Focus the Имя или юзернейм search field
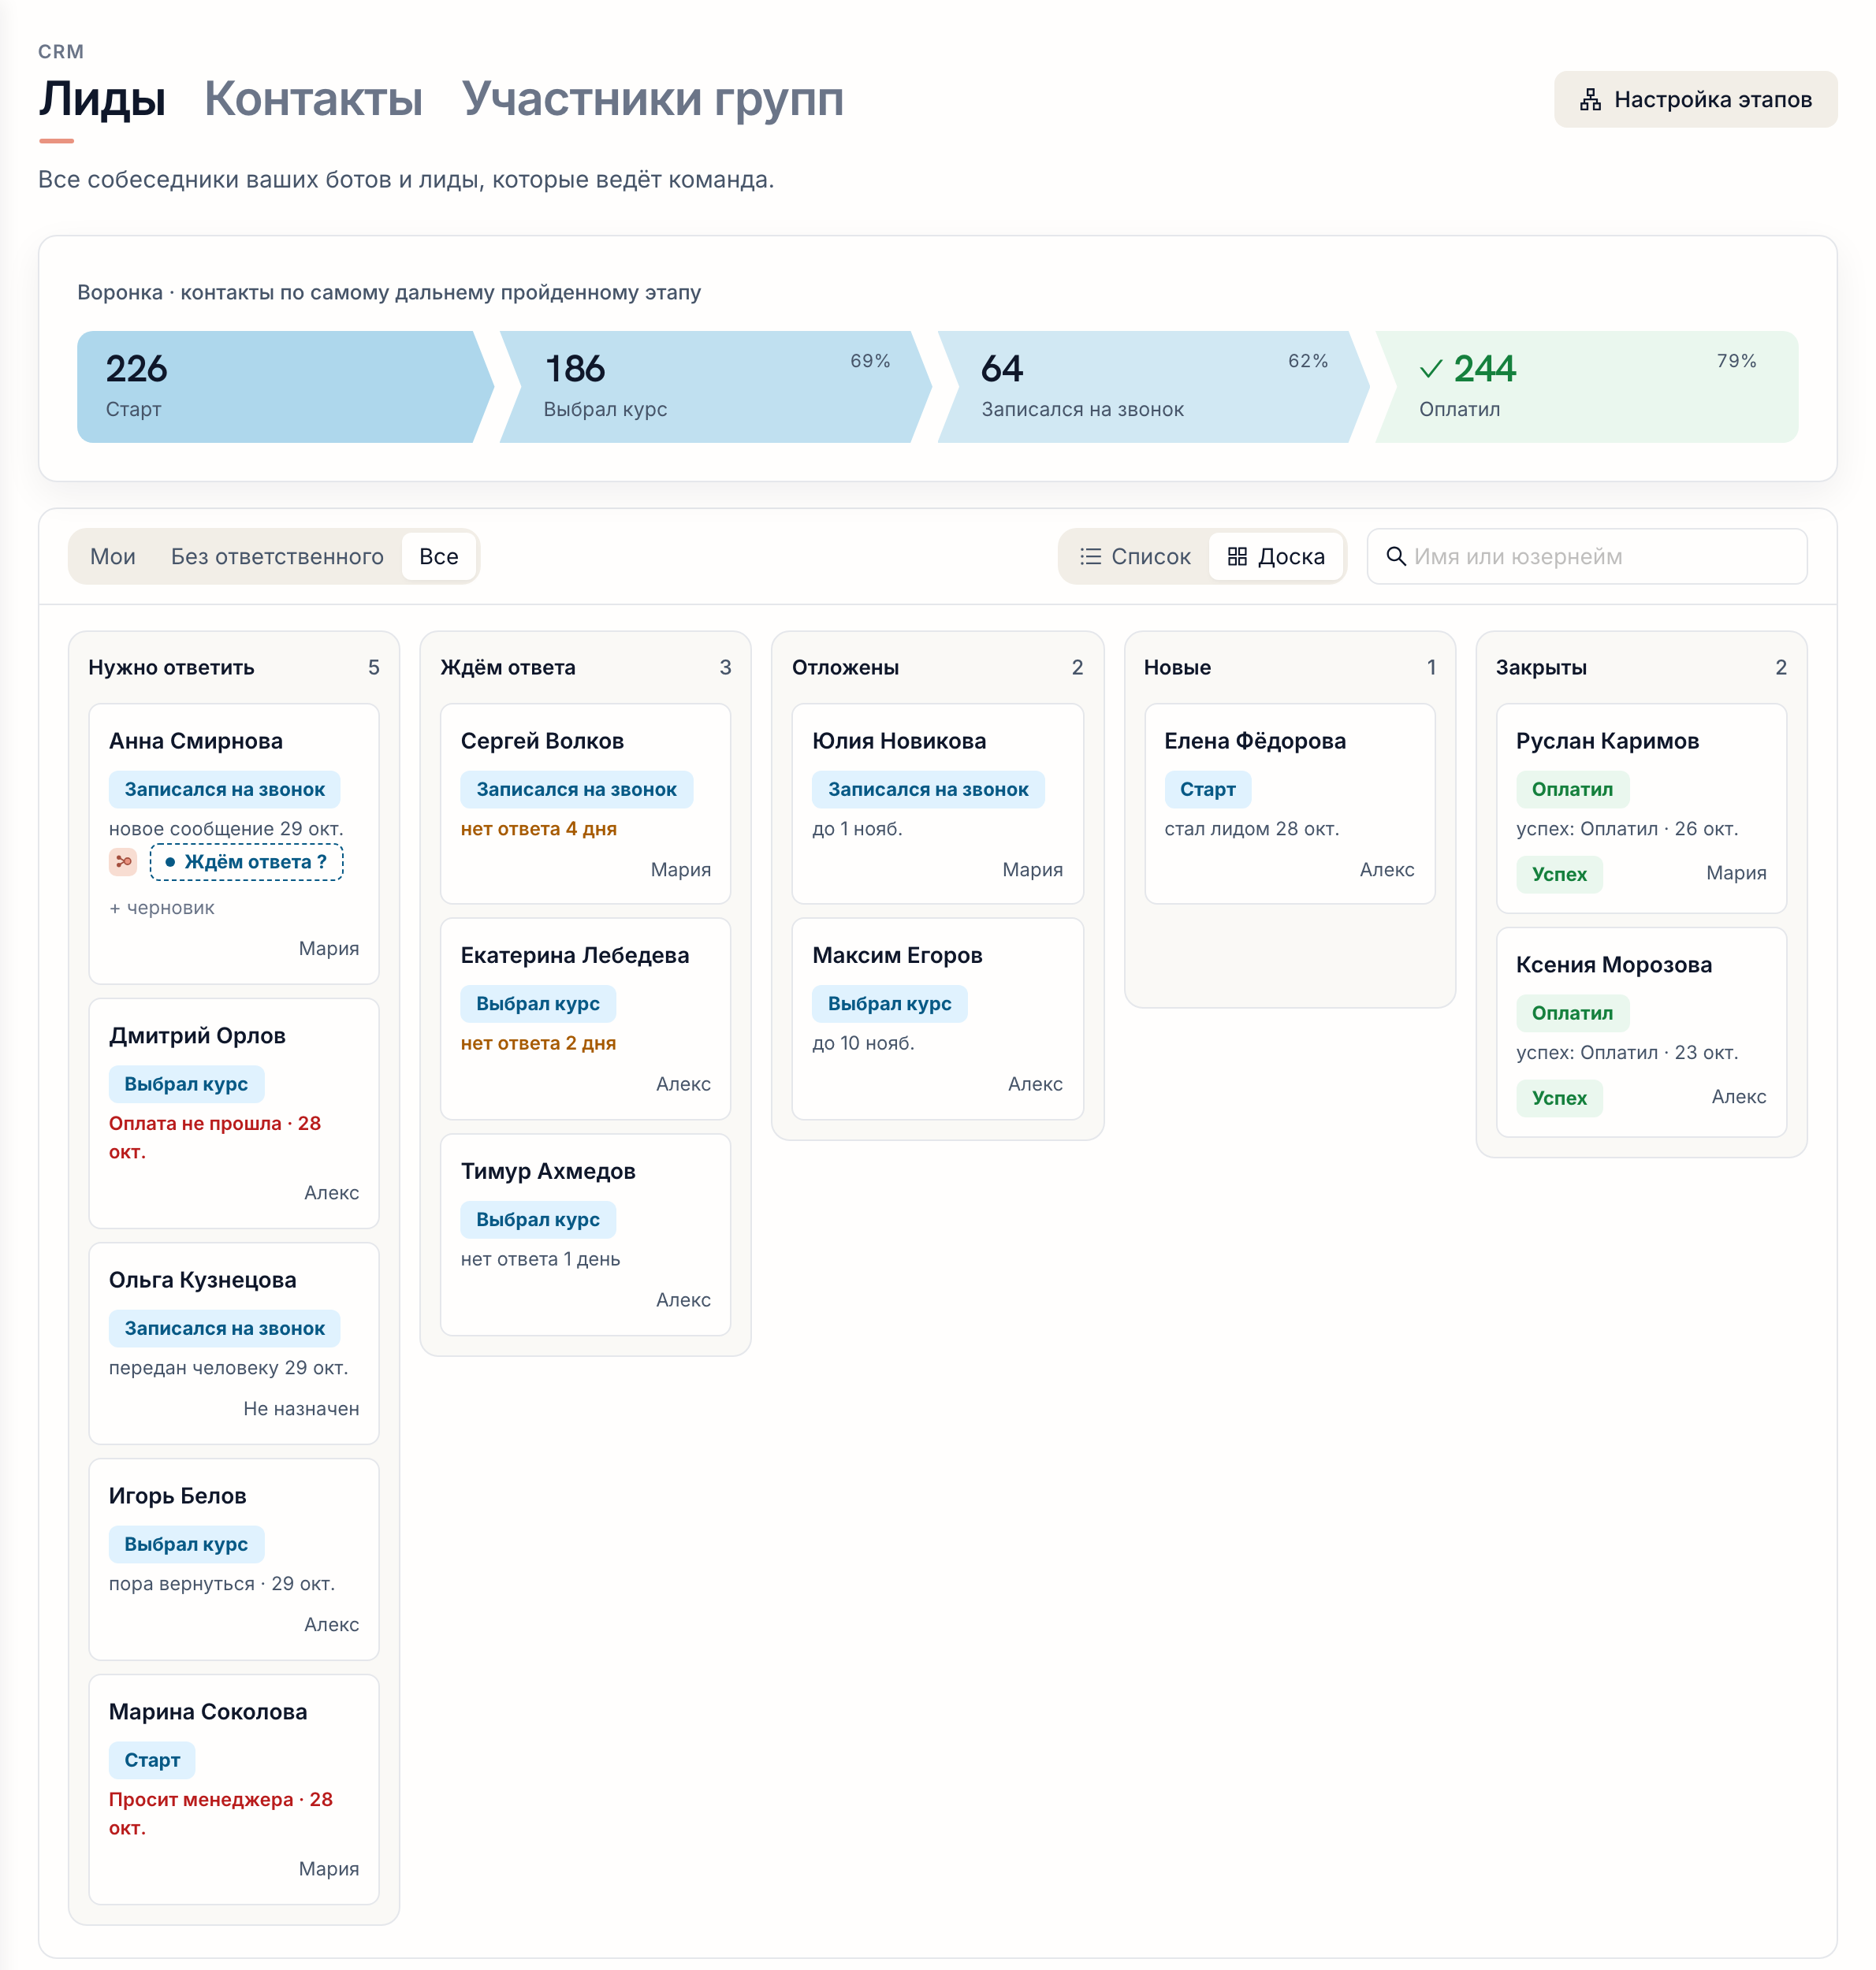The image size is (1876, 1970). click(1587, 556)
